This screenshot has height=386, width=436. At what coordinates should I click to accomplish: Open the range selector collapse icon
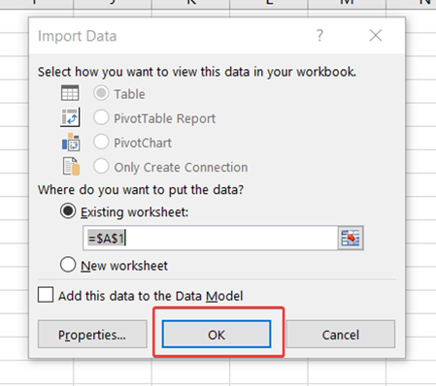(351, 239)
